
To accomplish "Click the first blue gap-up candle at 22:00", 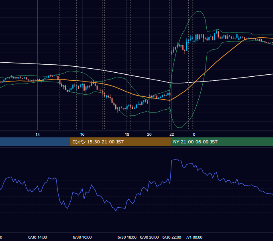I will click(x=172, y=52).
